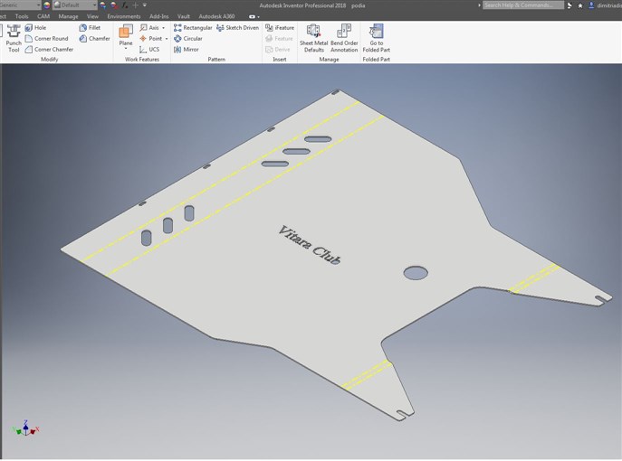This screenshot has width=622, height=461.
Task: Open the Vault ribbon tab
Action: [184, 16]
